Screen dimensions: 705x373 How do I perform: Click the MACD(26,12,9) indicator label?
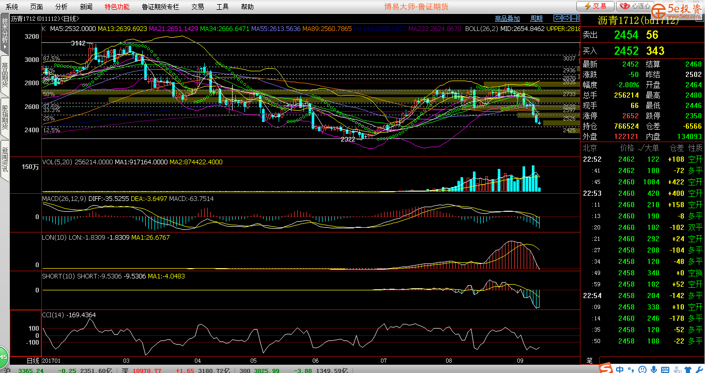[x=64, y=199]
